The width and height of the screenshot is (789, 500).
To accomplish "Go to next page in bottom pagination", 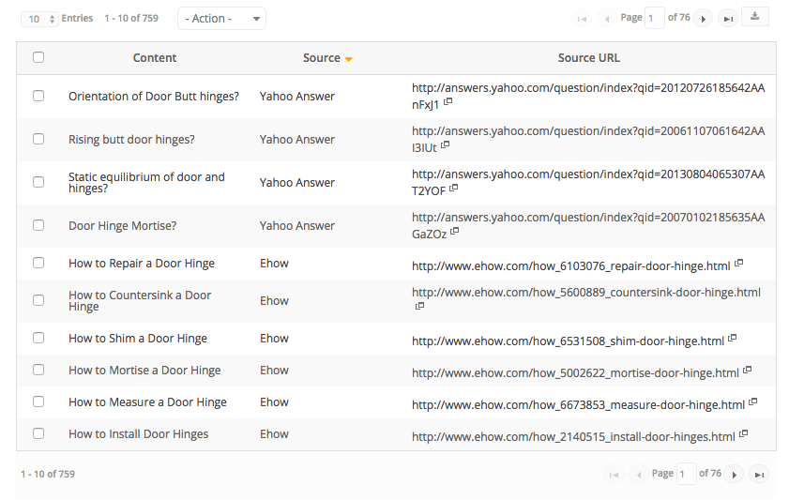I will tap(734, 475).
